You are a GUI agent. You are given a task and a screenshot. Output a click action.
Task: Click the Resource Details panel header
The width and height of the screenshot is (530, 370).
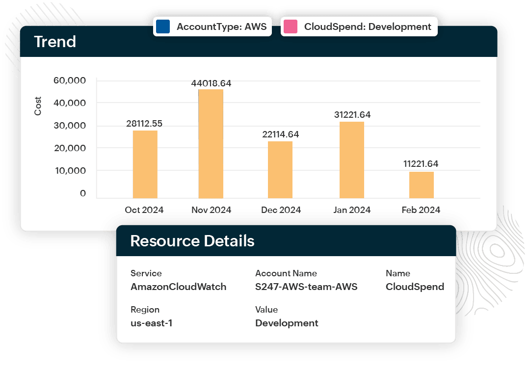pyautogui.click(x=192, y=241)
